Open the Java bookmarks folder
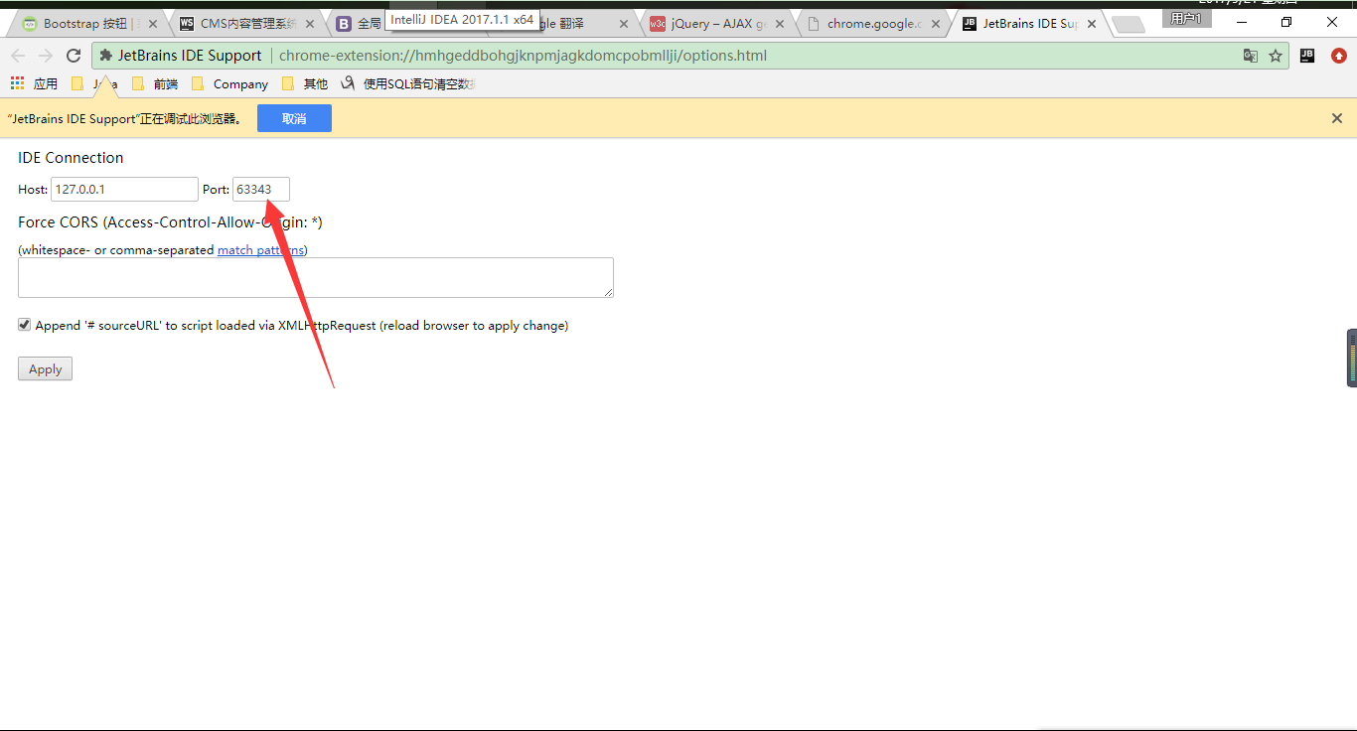Viewport: 1357px width, 731px height. coord(94,84)
